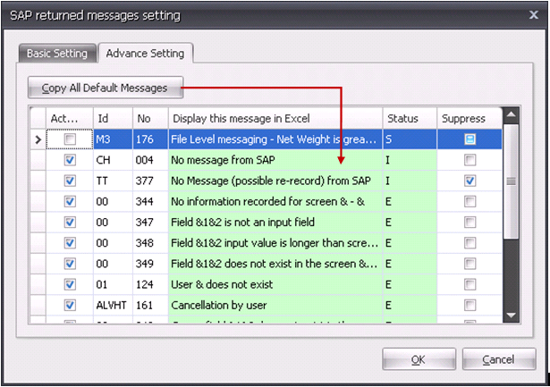This screenshot has width=550, height=387.
Task: Click the Cancel button
Action: click(497, 359)
